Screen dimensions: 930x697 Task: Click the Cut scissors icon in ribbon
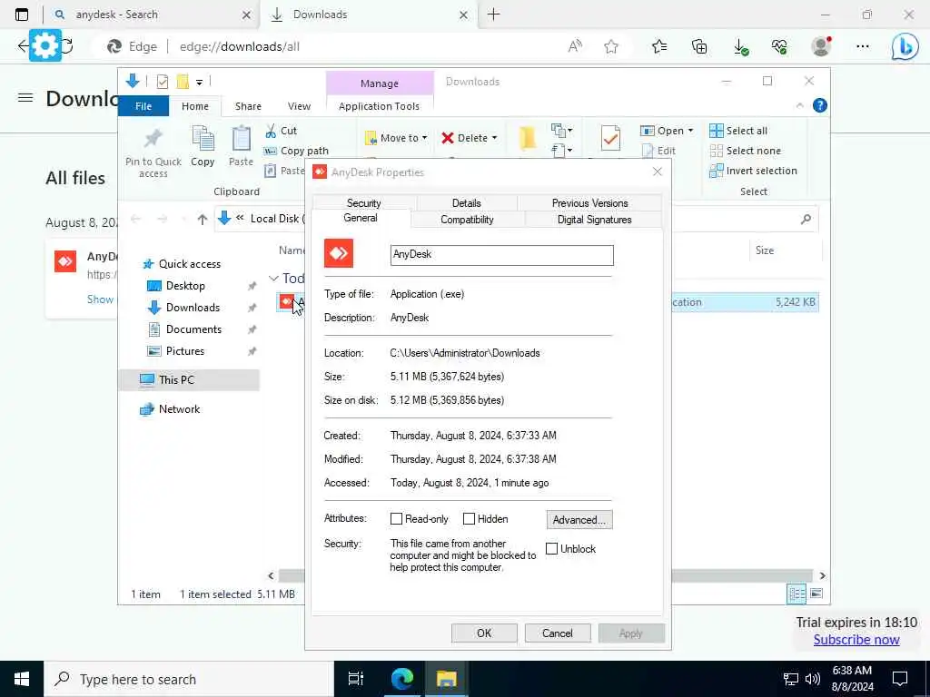point(271,131)
